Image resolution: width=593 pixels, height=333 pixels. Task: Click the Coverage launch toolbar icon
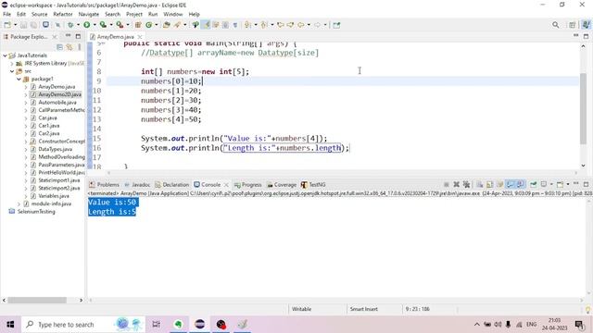103,25
